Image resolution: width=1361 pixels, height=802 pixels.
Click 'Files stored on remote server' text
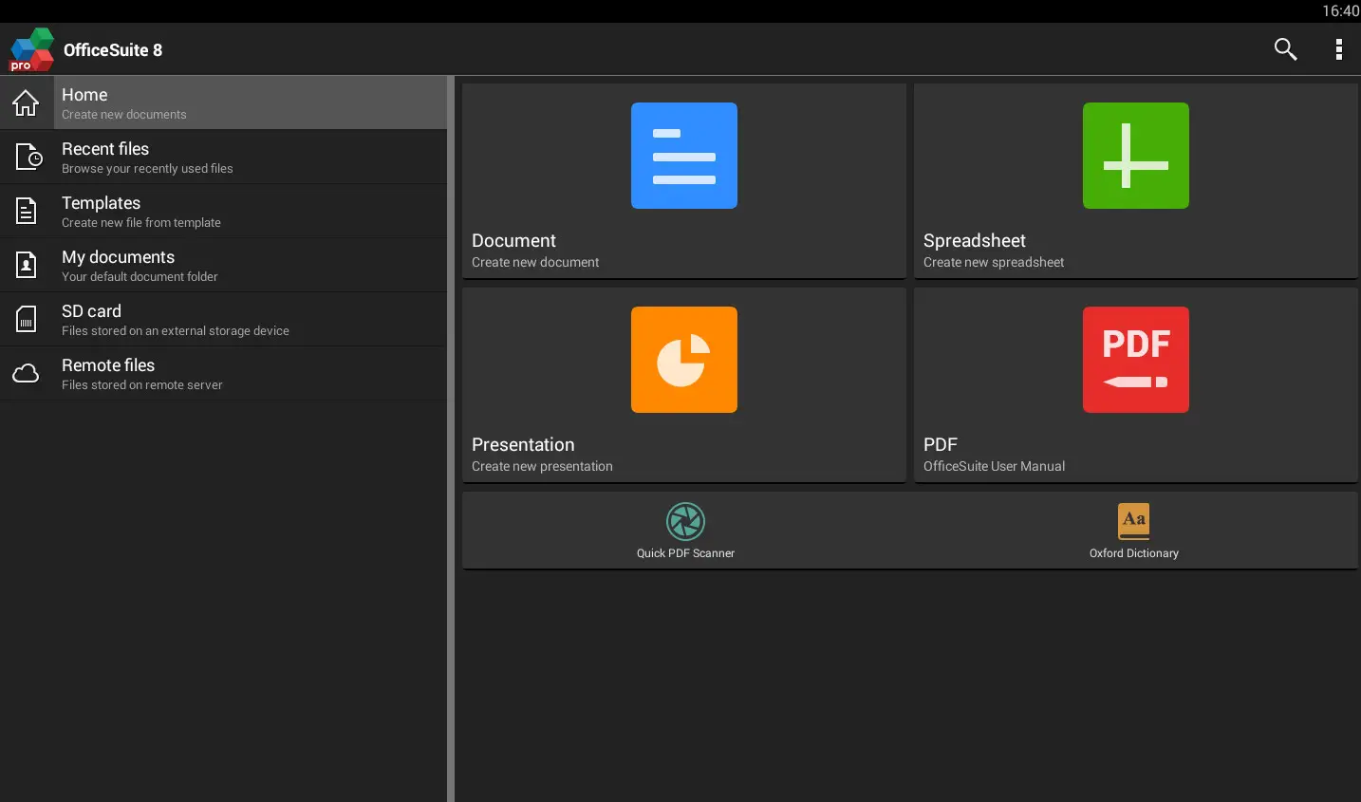[x=142, y=385]
